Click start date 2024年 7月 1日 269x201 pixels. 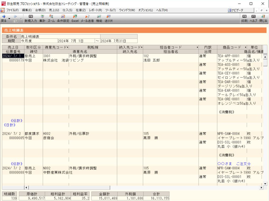76,41
